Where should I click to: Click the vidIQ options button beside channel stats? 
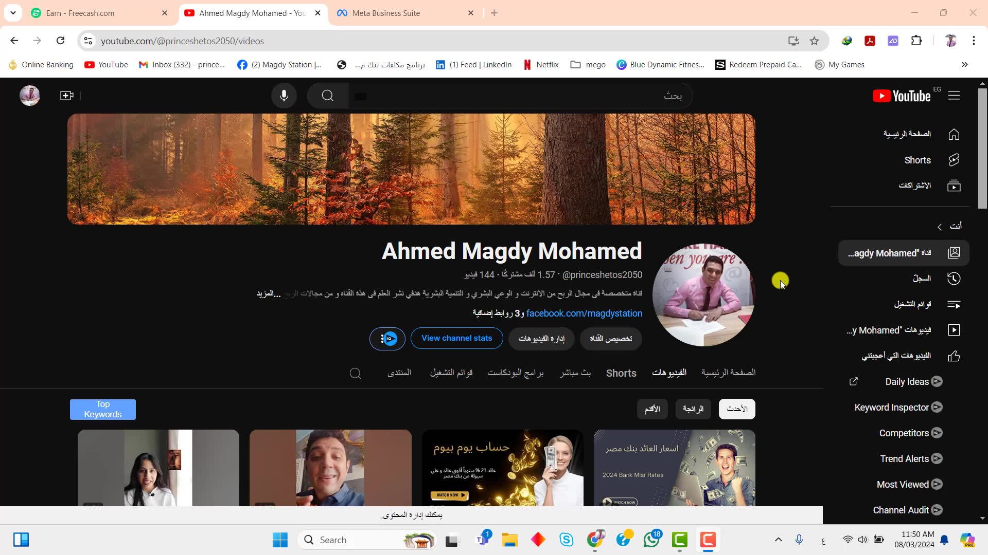[x=387, y=339]
